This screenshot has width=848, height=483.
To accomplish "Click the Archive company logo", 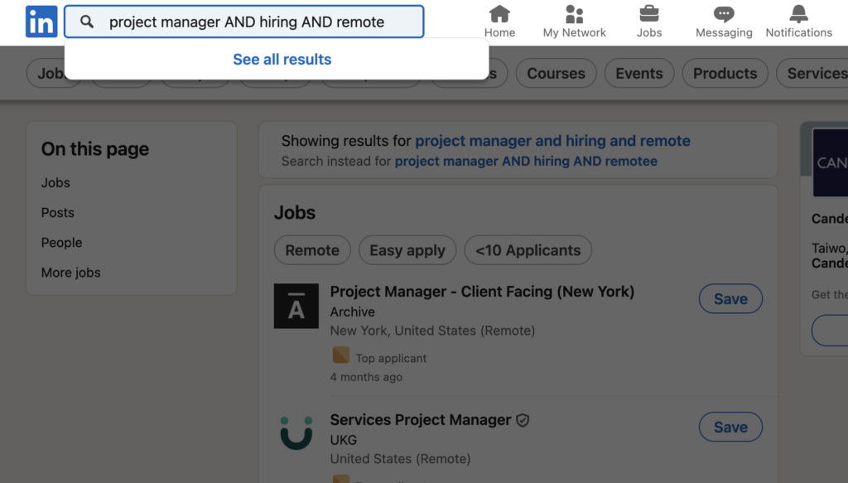I will click(296, 306).
